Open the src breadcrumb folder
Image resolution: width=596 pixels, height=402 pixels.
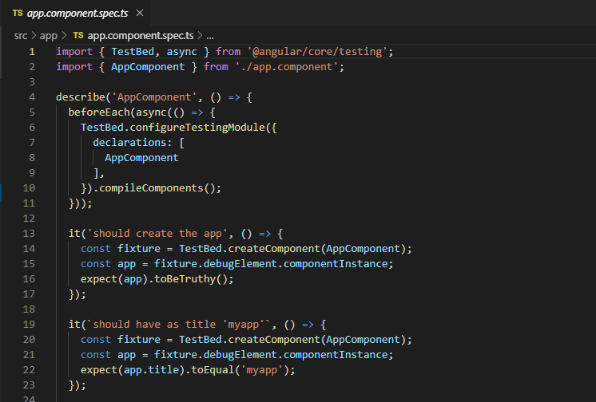21,36
